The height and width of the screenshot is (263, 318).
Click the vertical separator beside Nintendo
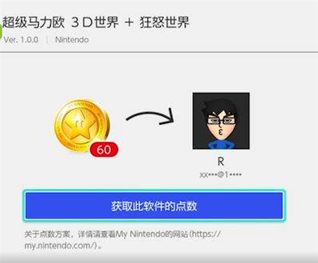pyautogui.click(x=47, y=40)
